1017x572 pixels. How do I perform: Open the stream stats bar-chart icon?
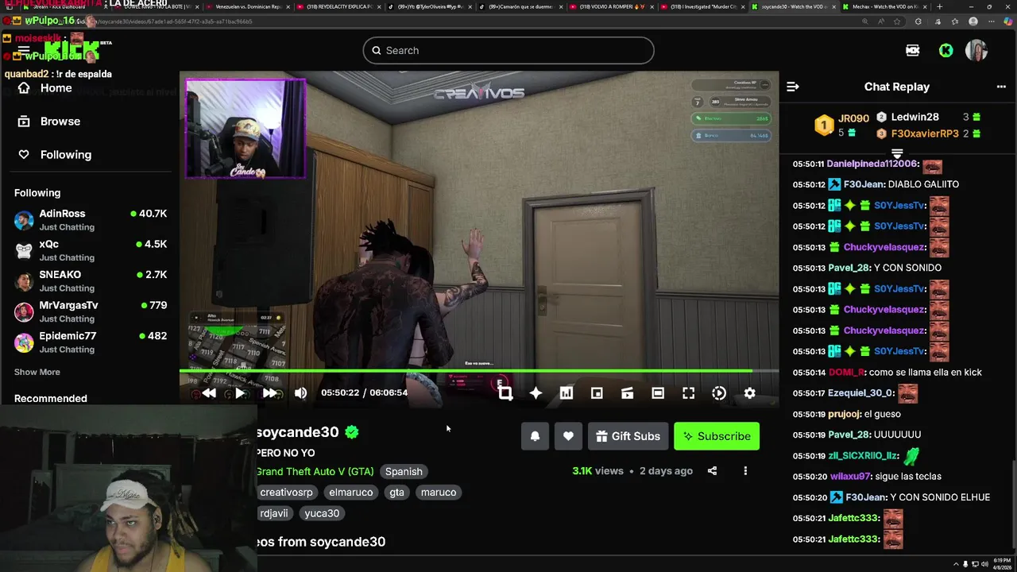point(567,393)
